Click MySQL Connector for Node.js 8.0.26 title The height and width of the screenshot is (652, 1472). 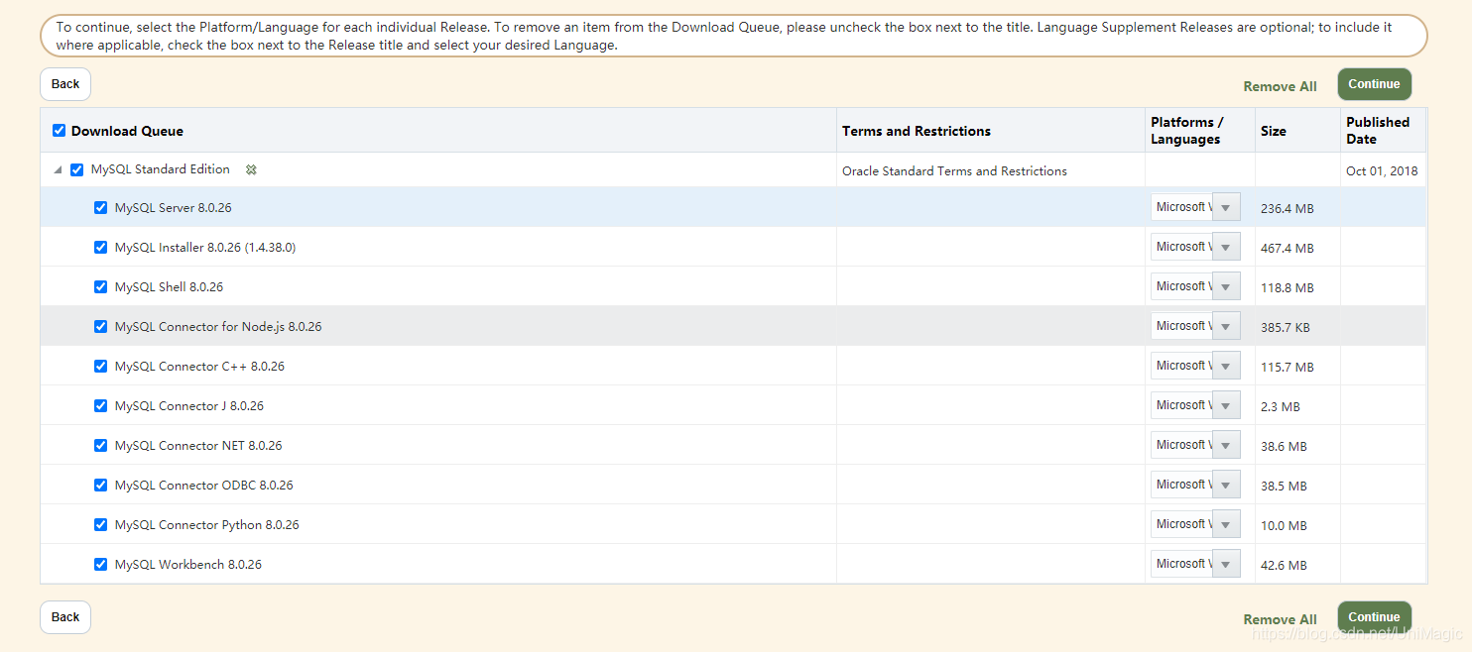click(218, 327)
